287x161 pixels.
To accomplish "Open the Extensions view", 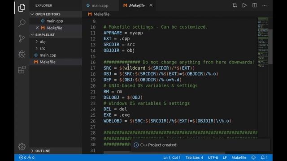I will tap(22, 70).
